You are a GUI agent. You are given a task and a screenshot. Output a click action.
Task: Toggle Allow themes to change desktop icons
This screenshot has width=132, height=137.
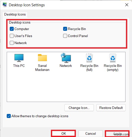(x=9, y=116)
